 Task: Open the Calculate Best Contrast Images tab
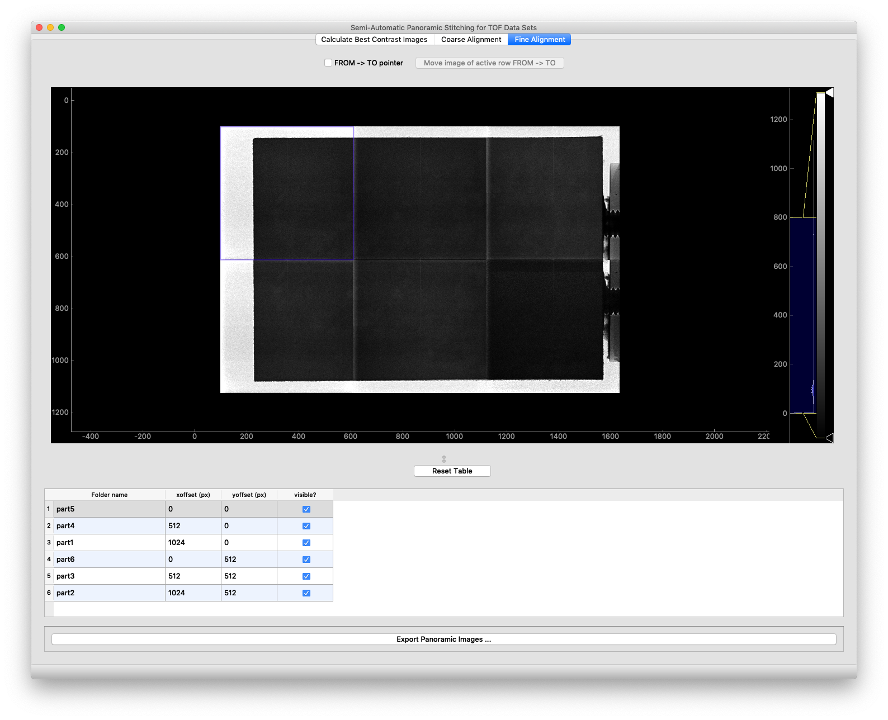[x=374, y=40]
